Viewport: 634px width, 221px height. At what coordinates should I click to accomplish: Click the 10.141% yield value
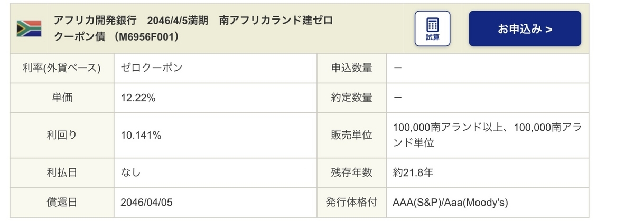[x=141, y=135]
